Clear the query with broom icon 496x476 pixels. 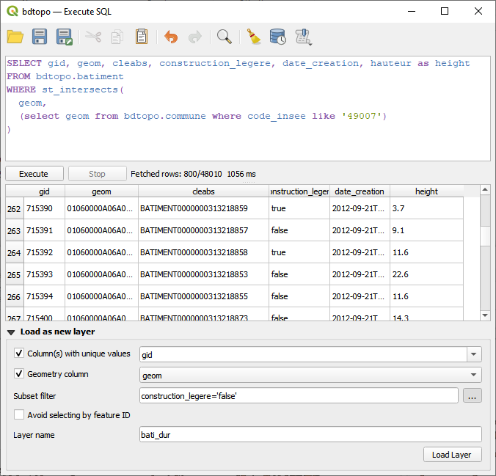pos(254,37)
